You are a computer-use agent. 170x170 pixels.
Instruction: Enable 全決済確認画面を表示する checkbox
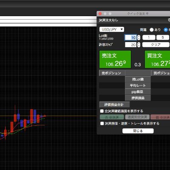coord(102,111)
